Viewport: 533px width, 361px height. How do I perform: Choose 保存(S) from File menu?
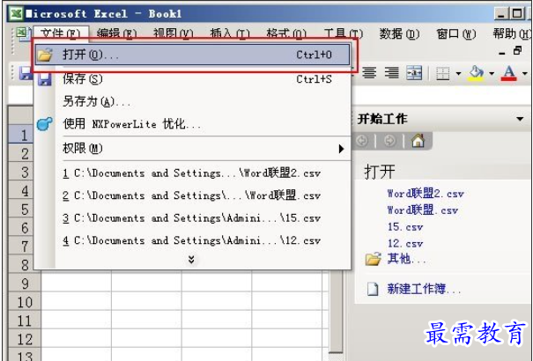pos(193,79)
